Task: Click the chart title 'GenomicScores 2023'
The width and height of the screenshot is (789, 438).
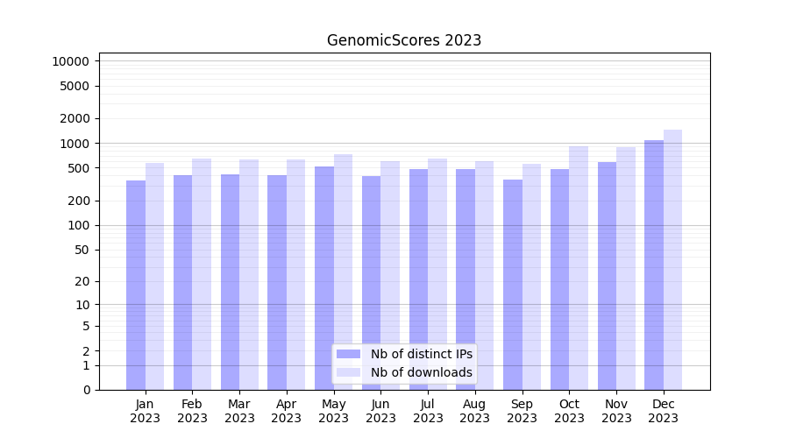Action: [x=404, y=40]
